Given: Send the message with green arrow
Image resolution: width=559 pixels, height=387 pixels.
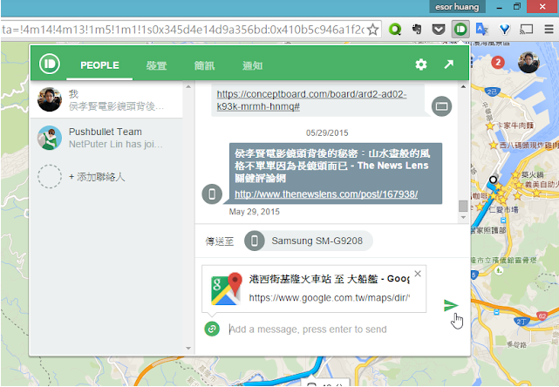Looking at the screenshot, I should (x=450, y=305).
